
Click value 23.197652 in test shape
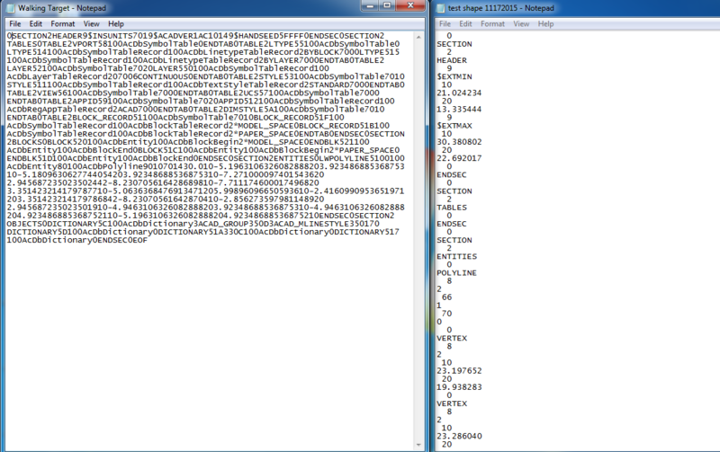point(459,370)
